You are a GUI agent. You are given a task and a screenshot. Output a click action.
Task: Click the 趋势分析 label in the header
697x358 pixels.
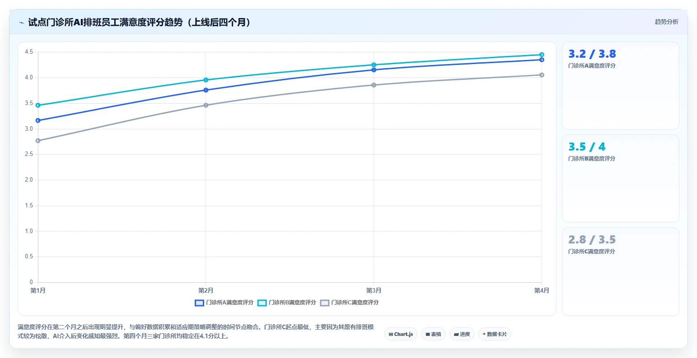pyautogui.click(x=666, y=22)
